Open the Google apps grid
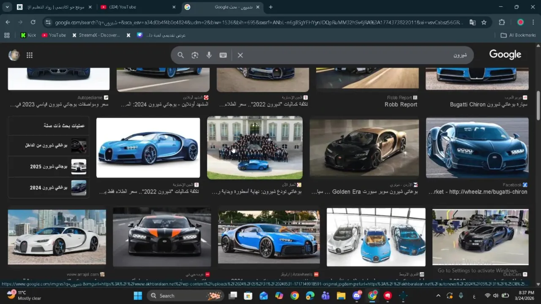Screen dimensions: 541x304 tap(30, 55)
